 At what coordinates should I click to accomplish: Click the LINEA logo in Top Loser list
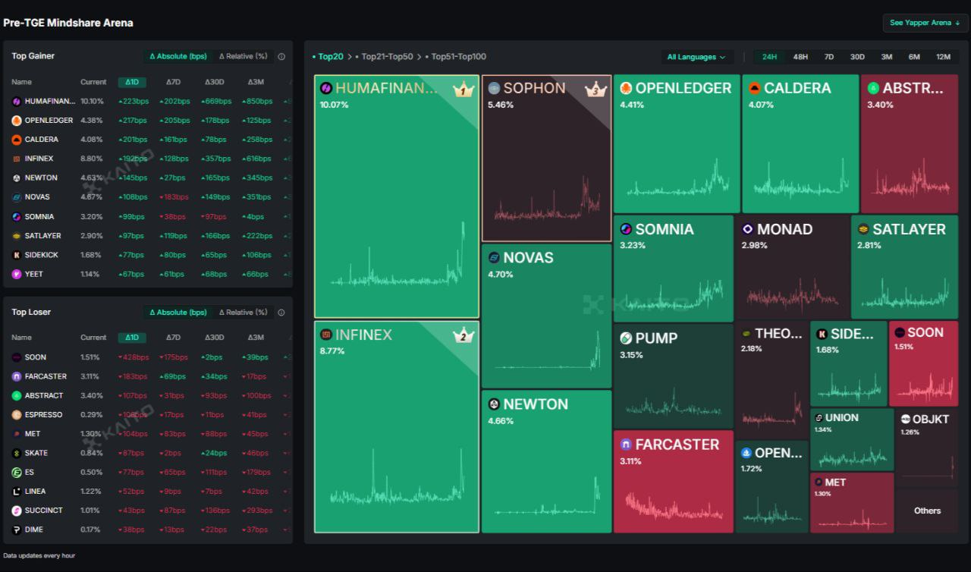coord(17,492)
